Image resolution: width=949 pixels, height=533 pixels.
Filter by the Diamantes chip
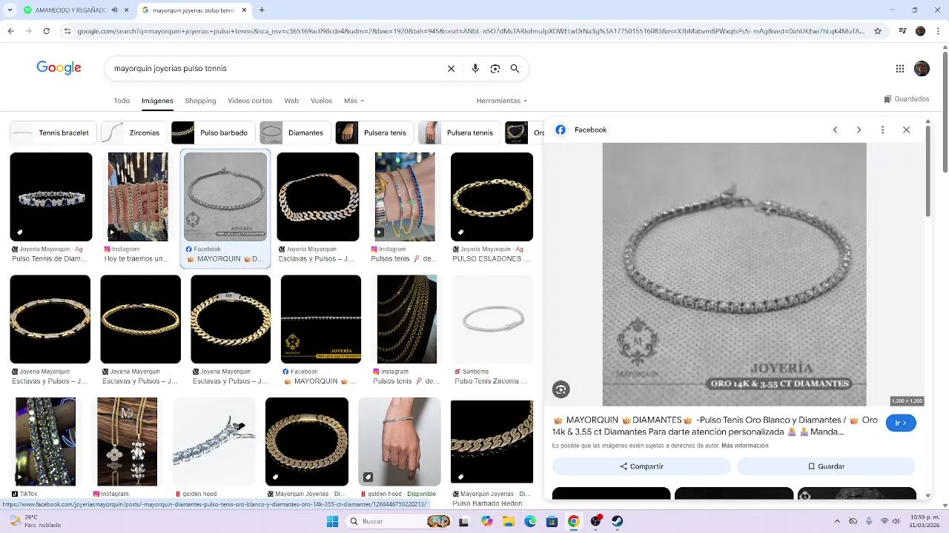295,133
